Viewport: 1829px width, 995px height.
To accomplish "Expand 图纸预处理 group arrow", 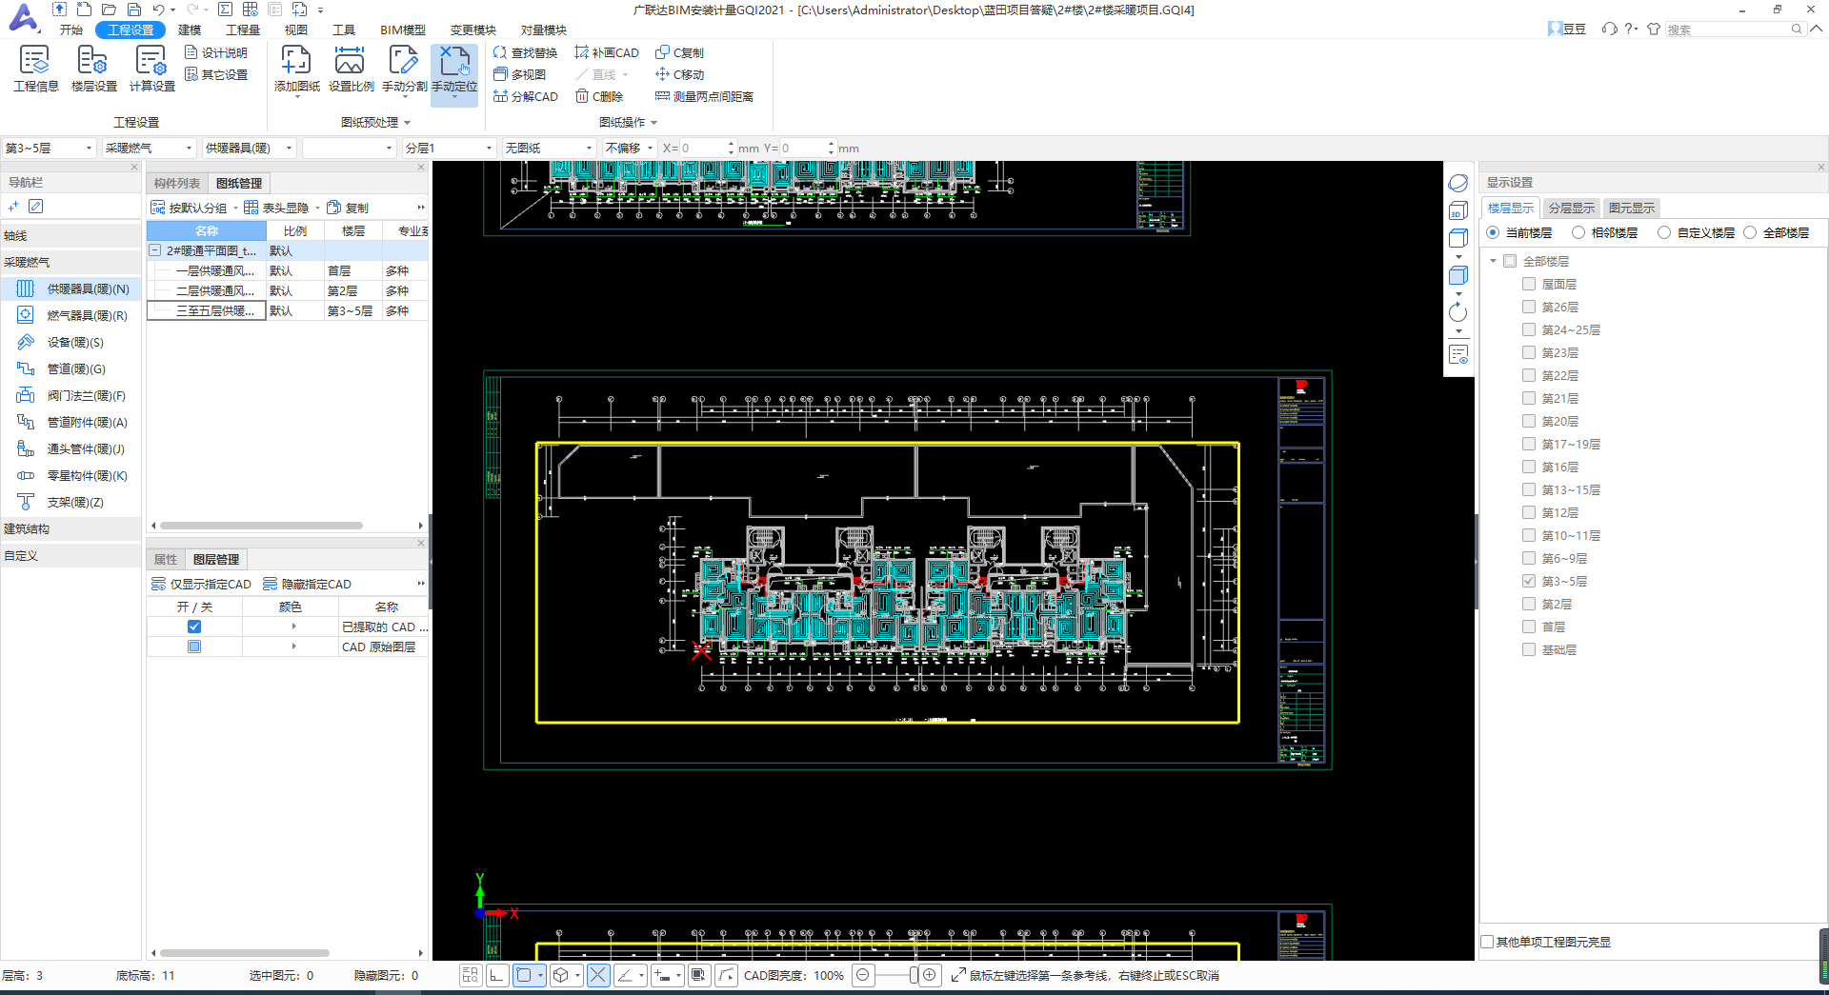I will (408, 123).
